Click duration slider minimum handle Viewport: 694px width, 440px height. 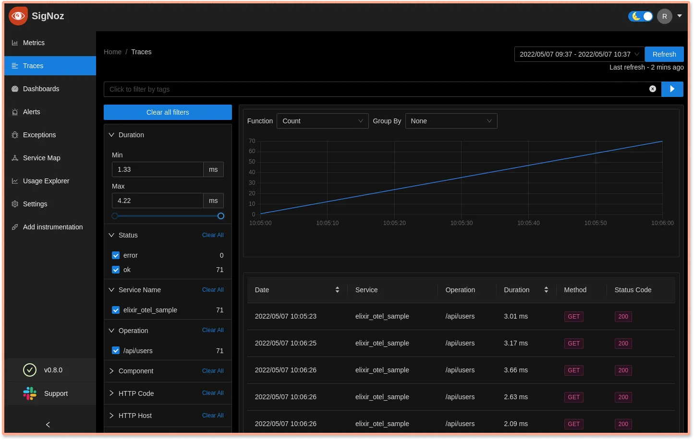pyautogui.click(x=115, y=216)
